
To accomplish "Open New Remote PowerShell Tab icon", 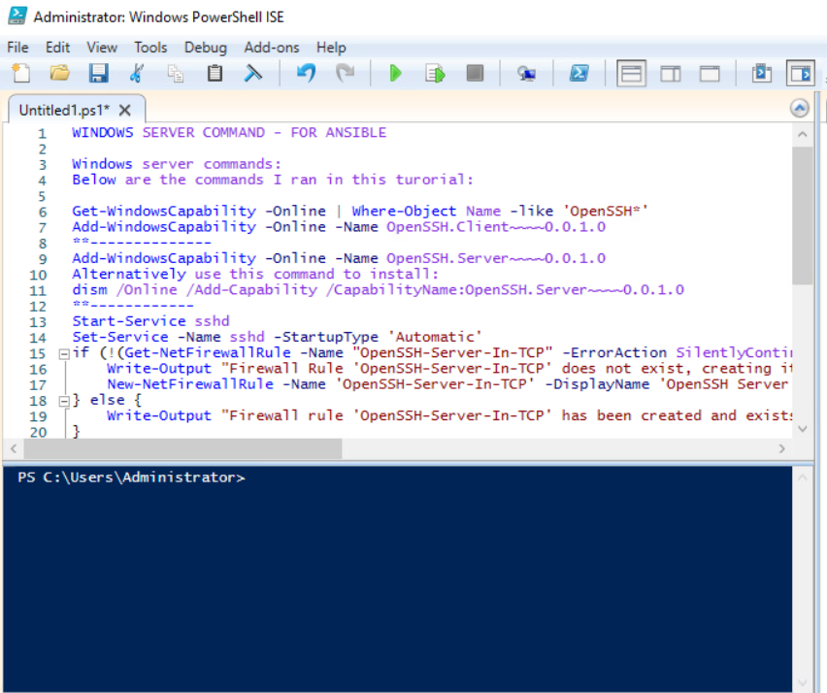I will (526, 73).
